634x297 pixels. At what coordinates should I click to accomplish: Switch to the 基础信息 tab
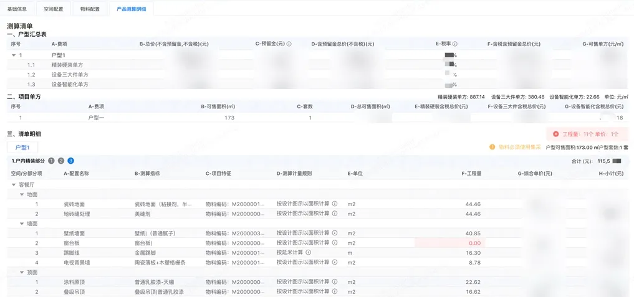tap(17, 9)
